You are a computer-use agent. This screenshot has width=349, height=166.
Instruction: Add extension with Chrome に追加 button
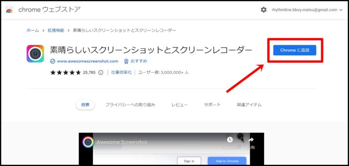294,50
